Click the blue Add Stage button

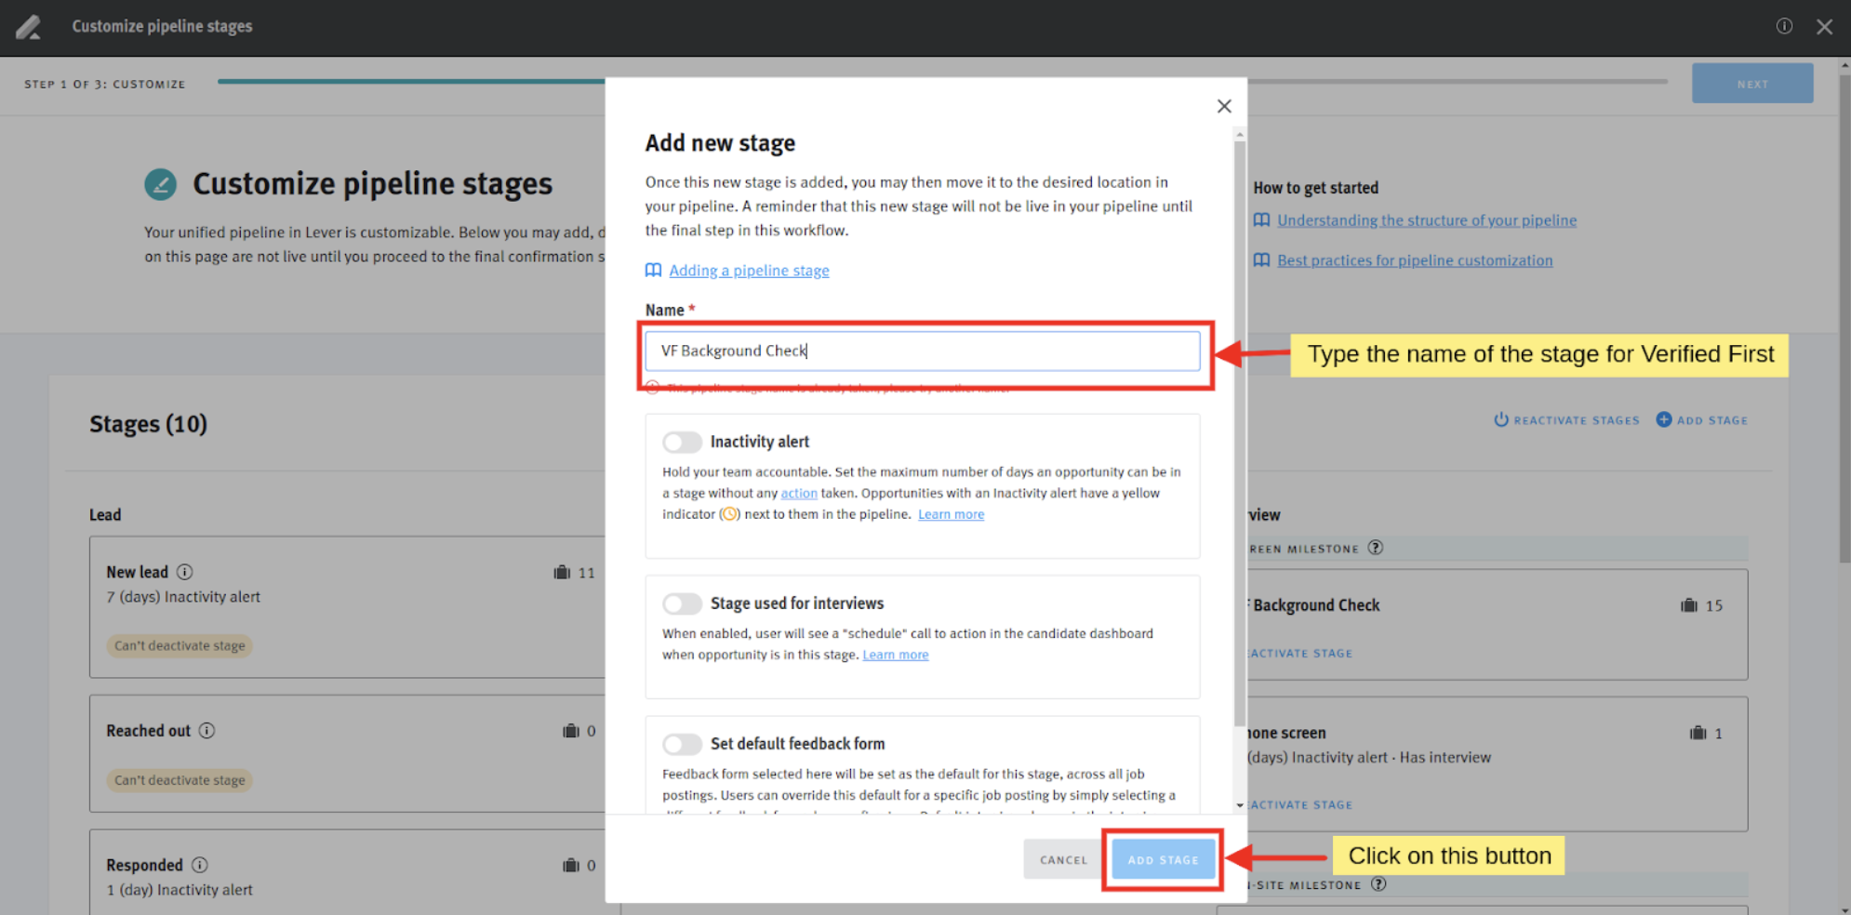1162,859
